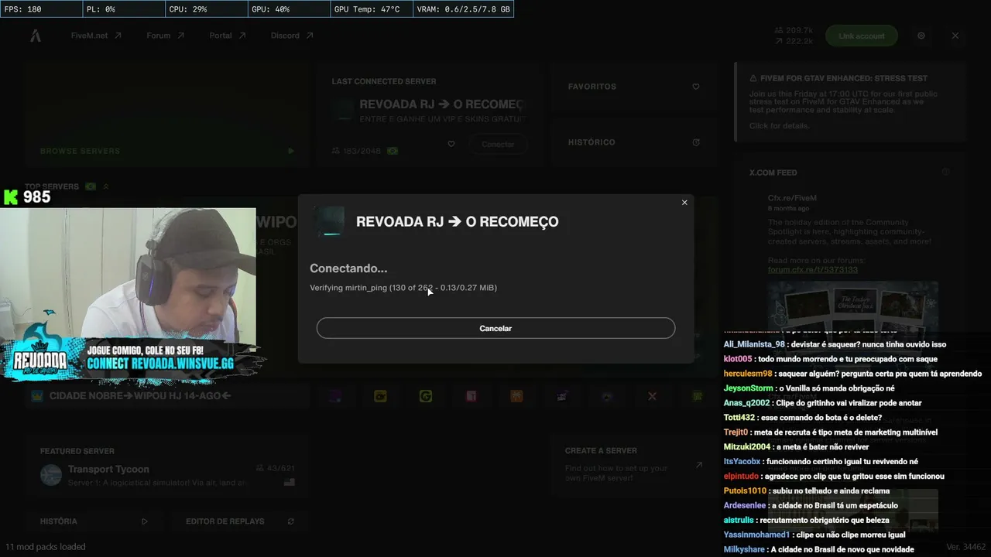This screenshot has height=557, width=991.
Task: Collapse Top Servers using double chevron
Action: click(x=106, y=186)
